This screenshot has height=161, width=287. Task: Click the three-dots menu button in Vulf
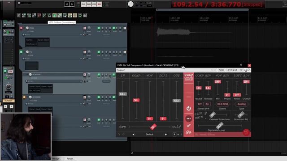(x=188, y=119)
